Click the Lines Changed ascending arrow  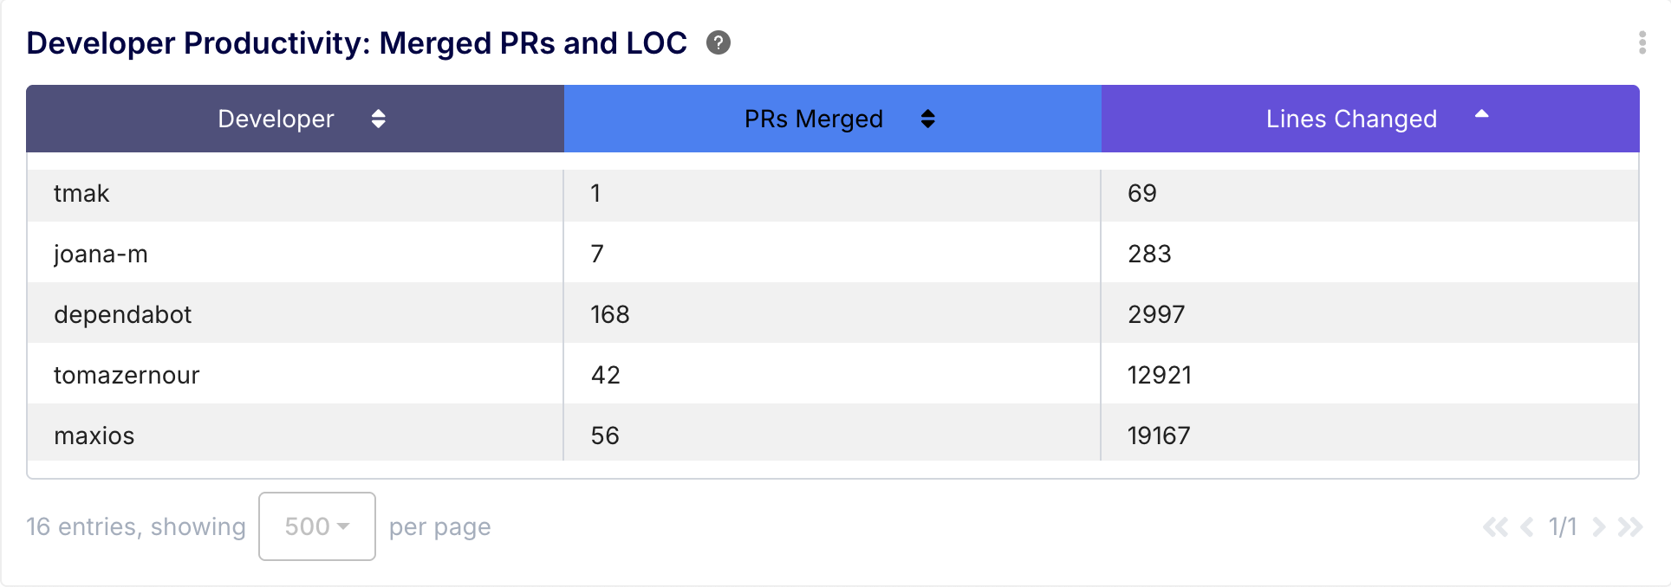[x=1481, y=114]
